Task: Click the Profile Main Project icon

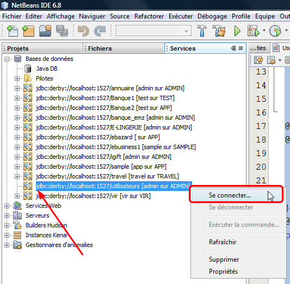Action: [275, 31]
